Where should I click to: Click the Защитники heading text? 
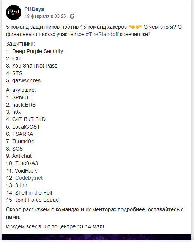(x=21, y=44)
